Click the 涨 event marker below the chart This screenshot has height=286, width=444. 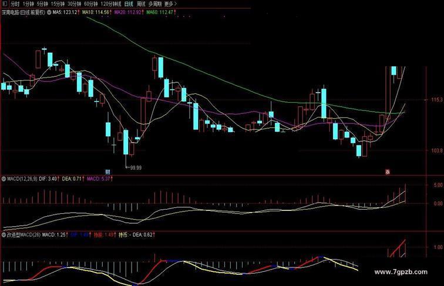click(x=388, y=171)
